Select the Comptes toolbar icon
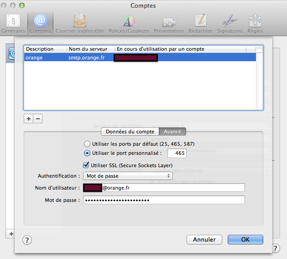Image resolution: width=287 pixels, height=259 pixels. [x=40, y=24]
